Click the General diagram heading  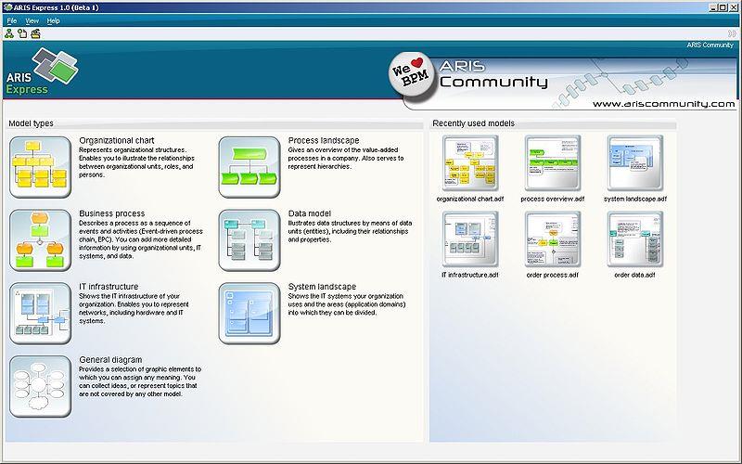click(x=110, y=360)
